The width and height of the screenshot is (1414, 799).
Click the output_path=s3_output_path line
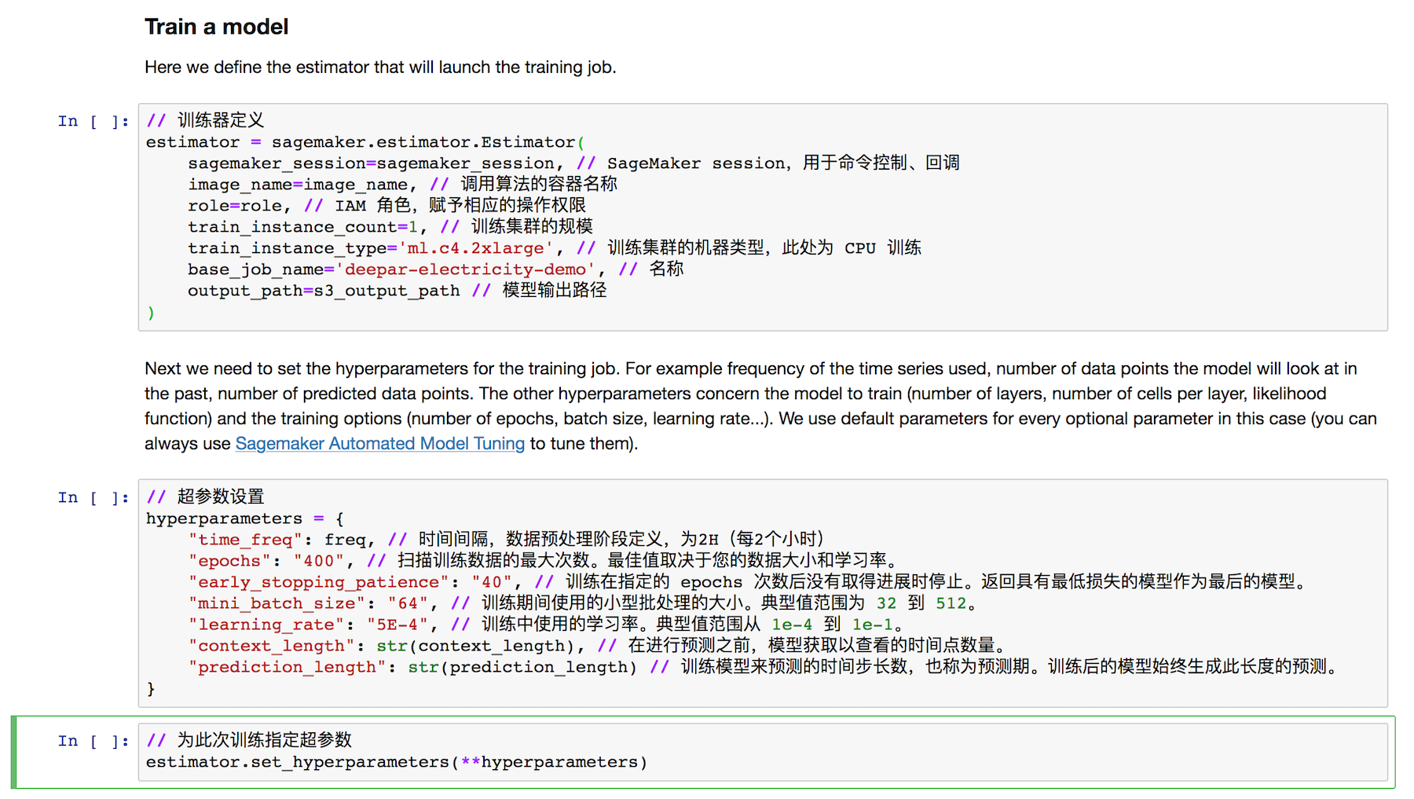coord(323,291)
